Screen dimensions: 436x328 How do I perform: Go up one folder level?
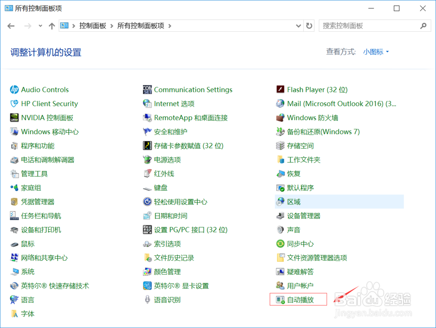click(52, 26)
